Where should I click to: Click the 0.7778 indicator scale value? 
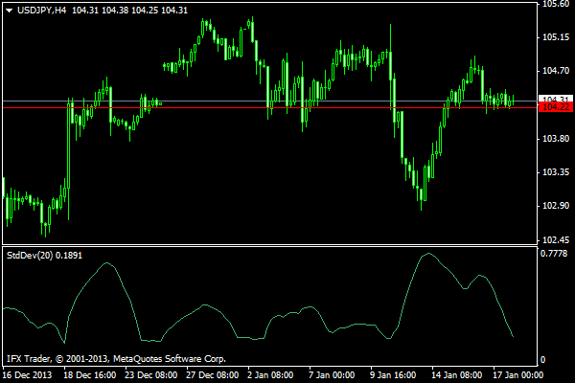556,255
